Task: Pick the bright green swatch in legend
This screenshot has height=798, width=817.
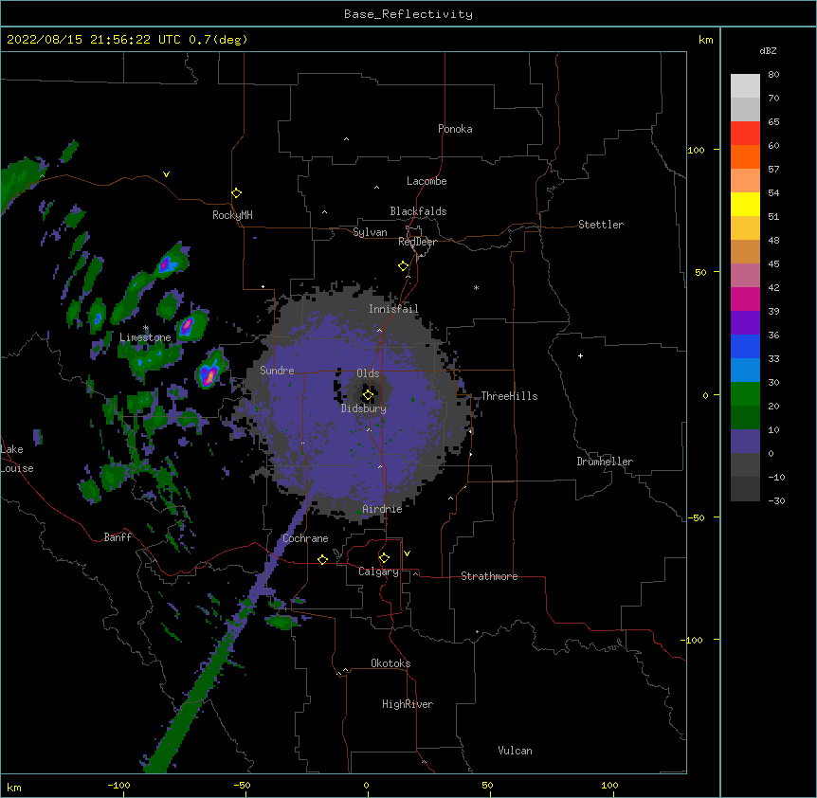Action: (x=745, y=394)
